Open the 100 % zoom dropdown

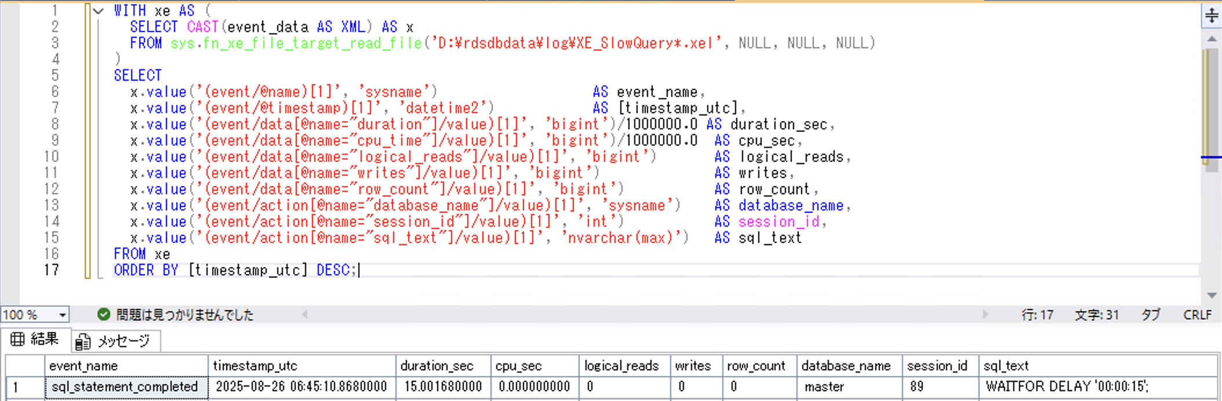coord(62,315)
